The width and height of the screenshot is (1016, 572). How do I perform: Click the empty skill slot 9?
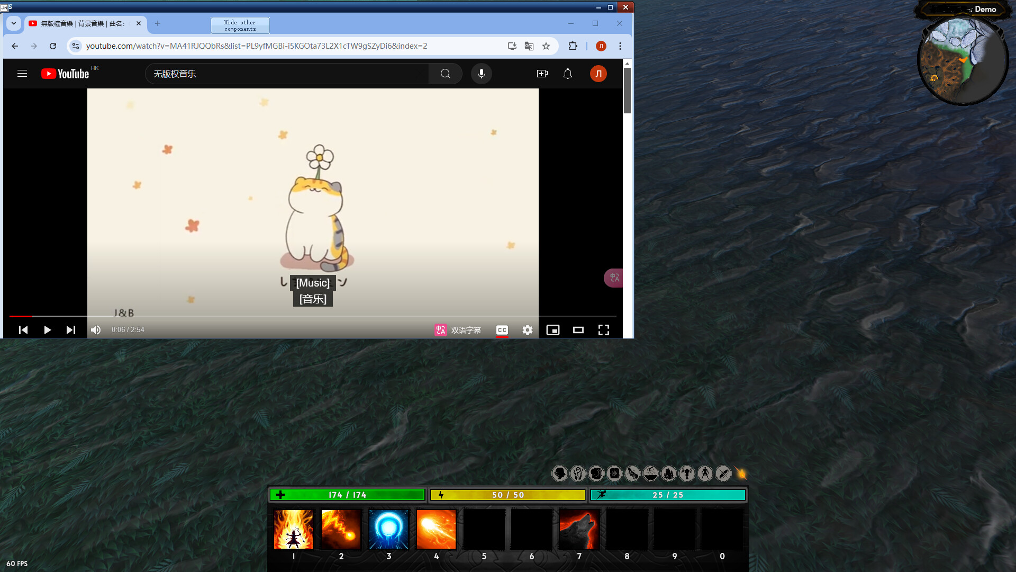[675, 529]
